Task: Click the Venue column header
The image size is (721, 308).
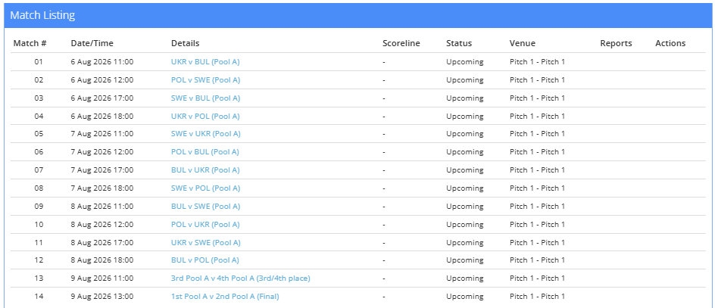Action: 523,43
